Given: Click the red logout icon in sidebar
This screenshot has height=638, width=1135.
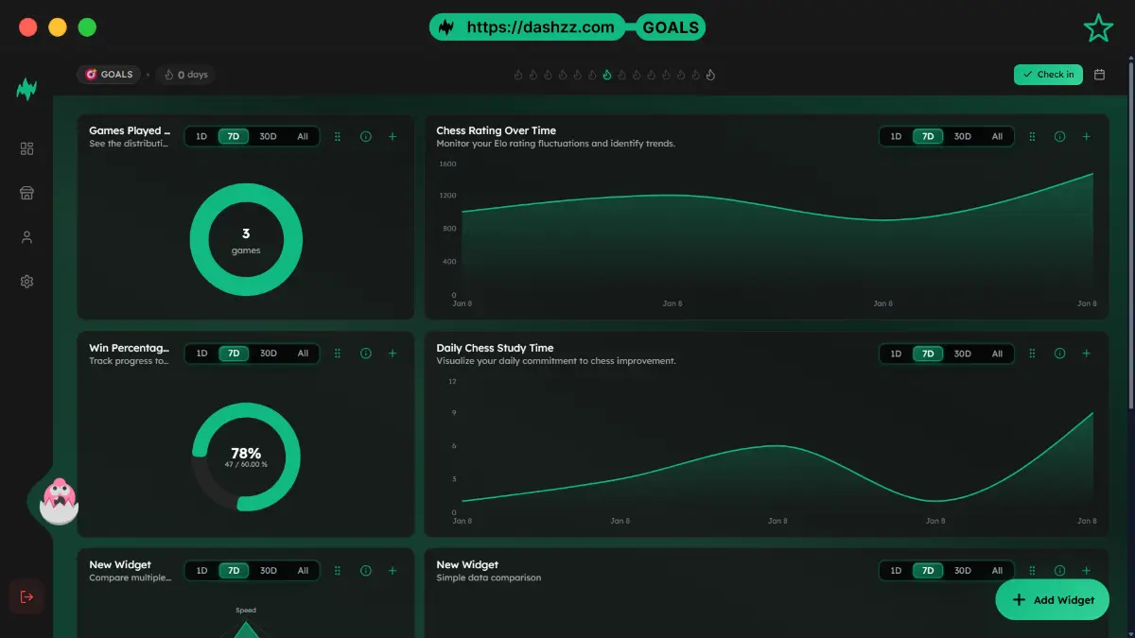Looking at the screenshot, I should pos(26,596).
